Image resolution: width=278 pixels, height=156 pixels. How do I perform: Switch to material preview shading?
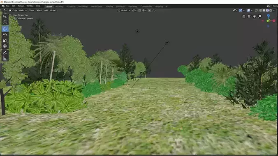point(267,10)
